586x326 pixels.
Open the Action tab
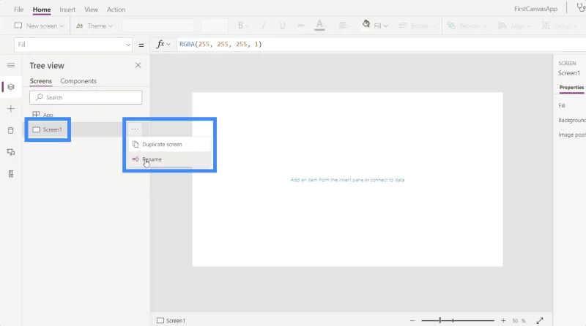(116, 10)
